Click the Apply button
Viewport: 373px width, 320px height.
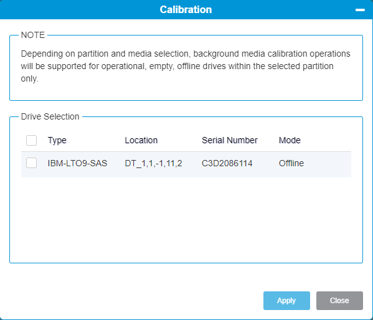pyautogui.click(x=286, y=301)
